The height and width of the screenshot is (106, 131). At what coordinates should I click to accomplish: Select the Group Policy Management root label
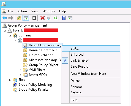28,25
